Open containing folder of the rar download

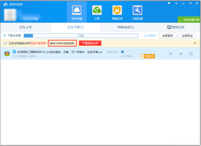point(191,54)
